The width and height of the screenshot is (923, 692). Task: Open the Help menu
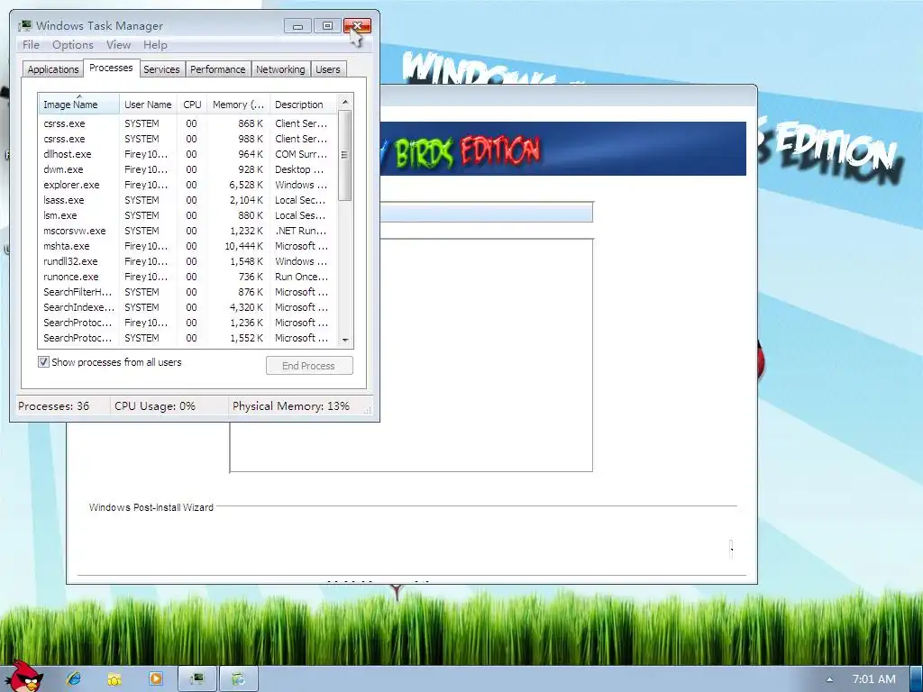coord(155,45)
